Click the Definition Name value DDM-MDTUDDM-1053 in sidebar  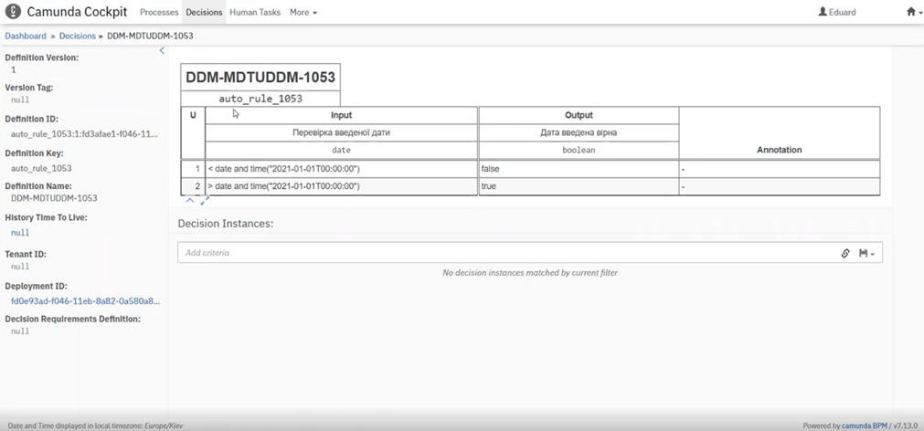(x=54, y=198)
